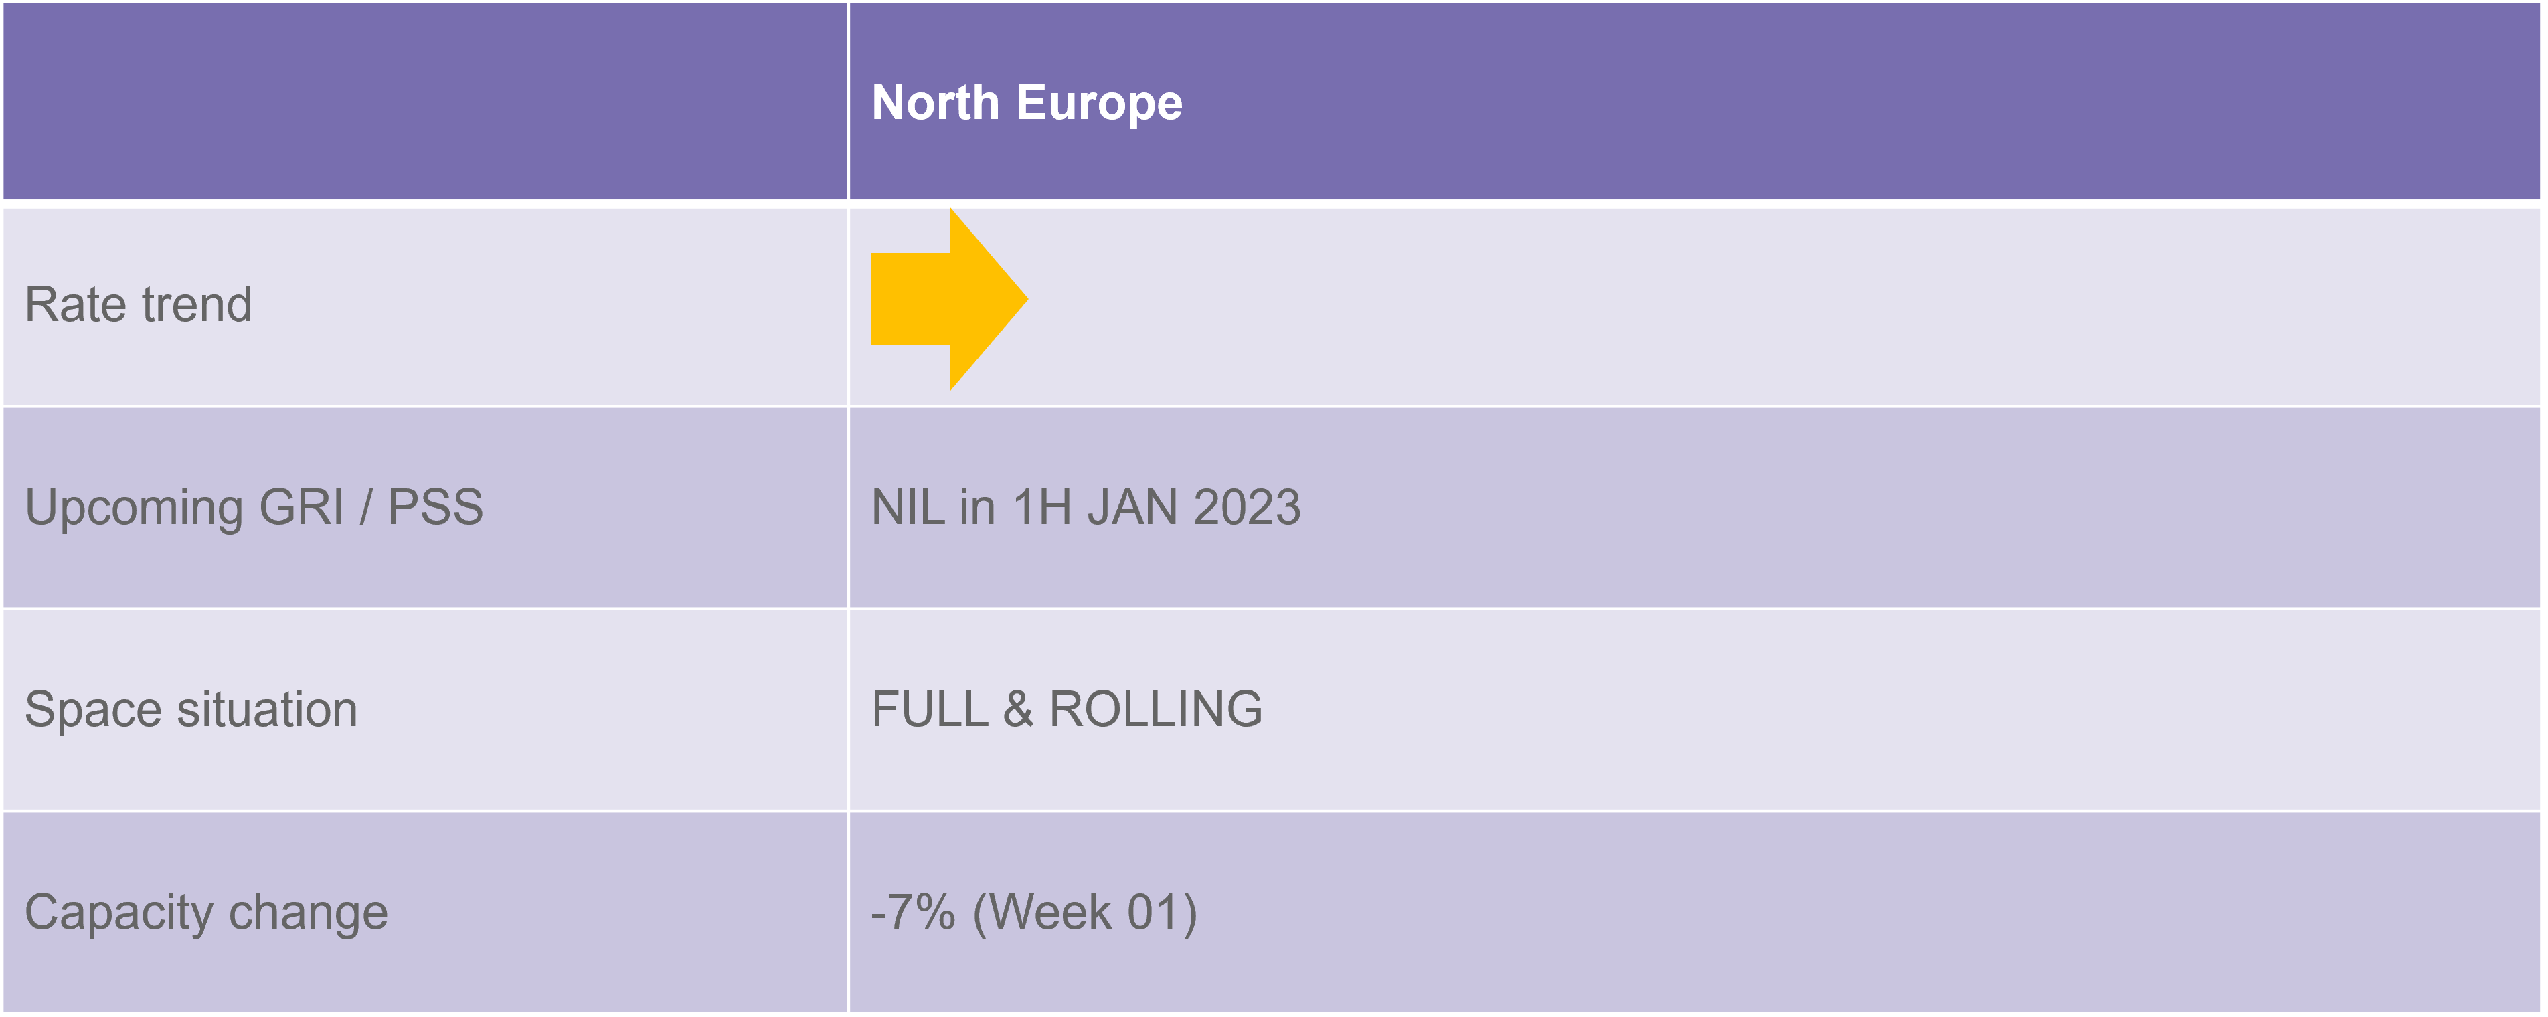Select the Space situation label
2548x1017 pixels.
191,710
